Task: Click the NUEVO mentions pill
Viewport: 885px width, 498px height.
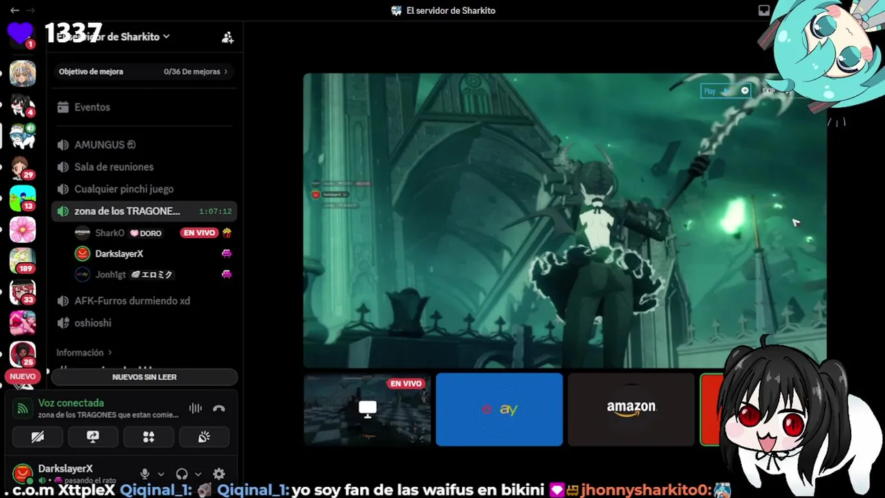Action: click(22, 376)
